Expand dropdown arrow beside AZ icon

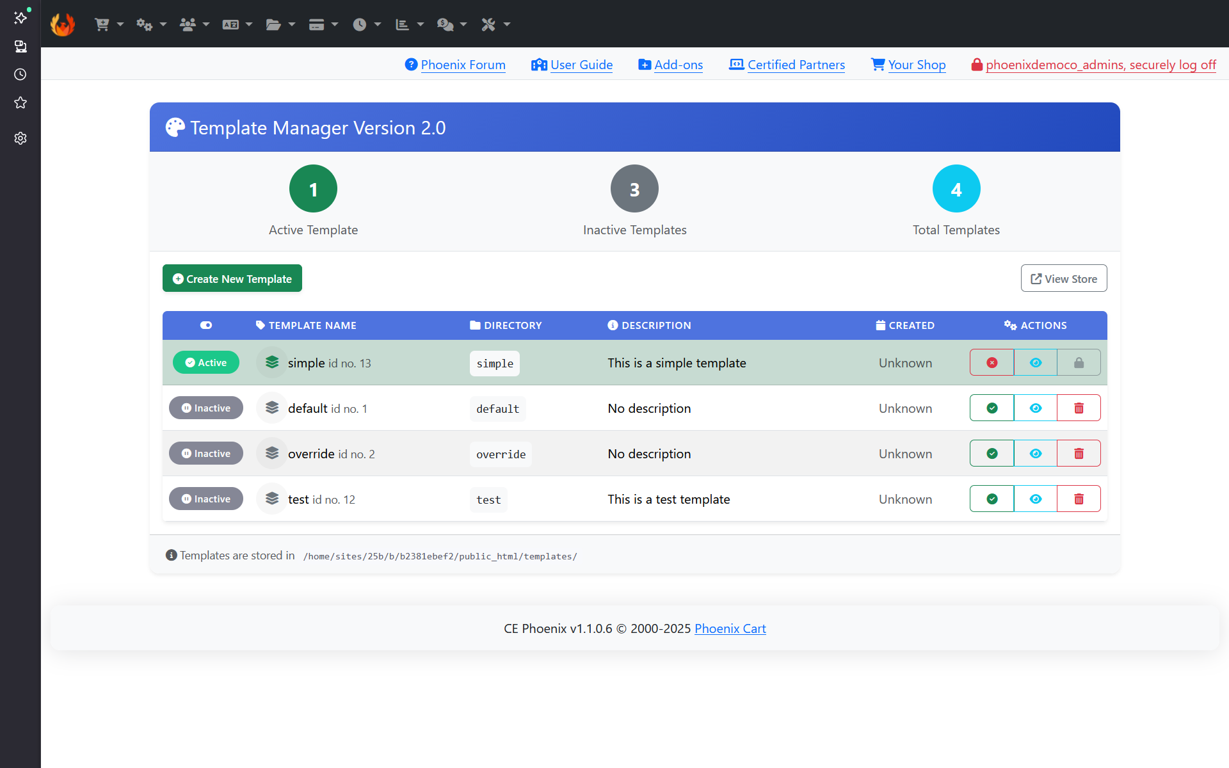[249, 24]
